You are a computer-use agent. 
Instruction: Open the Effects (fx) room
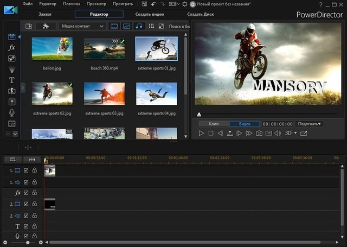point(12,48)
